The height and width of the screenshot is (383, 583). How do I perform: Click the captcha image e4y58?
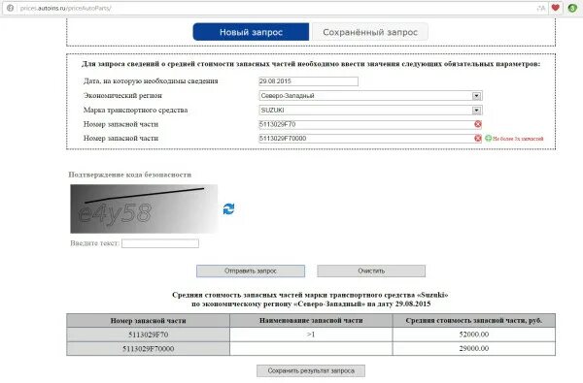click(x=144, y=208)
